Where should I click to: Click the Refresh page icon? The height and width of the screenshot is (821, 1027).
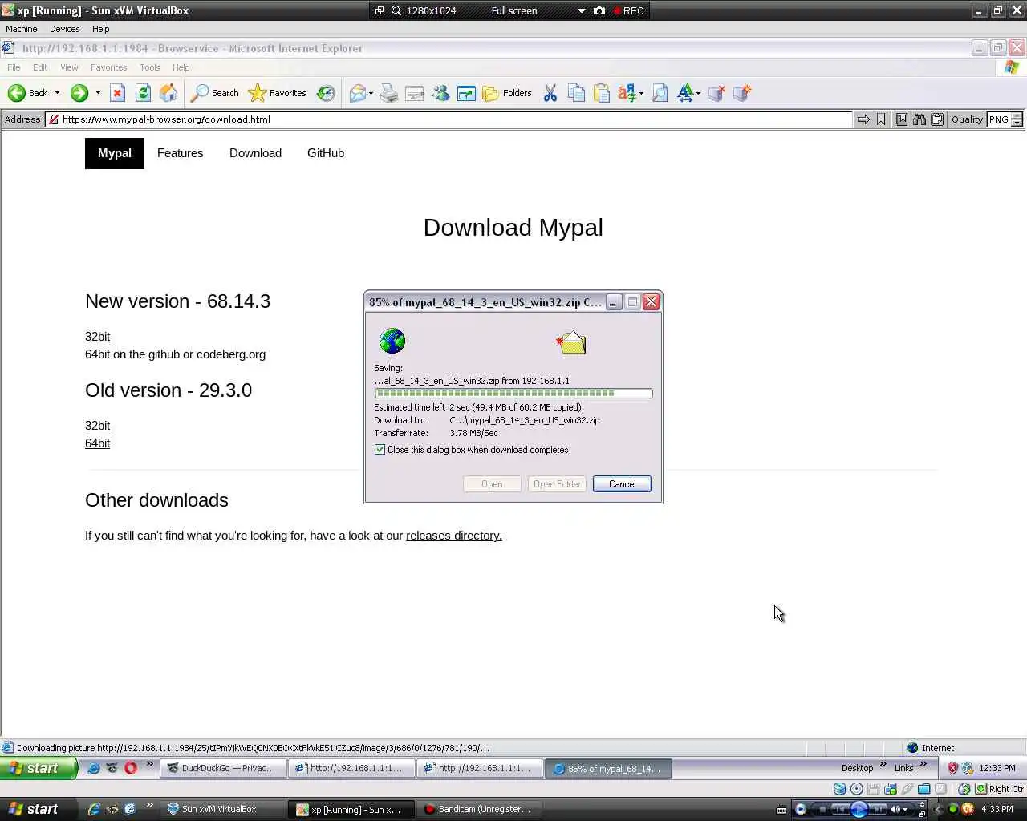click(x=143, y=93)
